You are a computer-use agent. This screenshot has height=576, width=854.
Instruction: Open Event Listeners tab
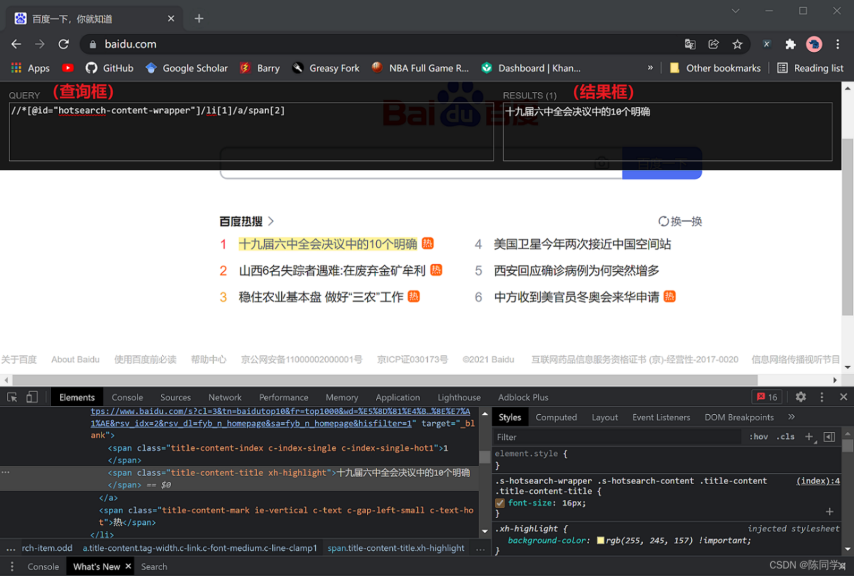coord(661,417)
